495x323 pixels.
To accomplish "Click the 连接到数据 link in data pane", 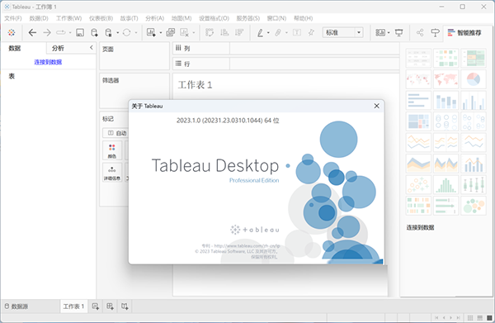I will (x=48, y=62).
